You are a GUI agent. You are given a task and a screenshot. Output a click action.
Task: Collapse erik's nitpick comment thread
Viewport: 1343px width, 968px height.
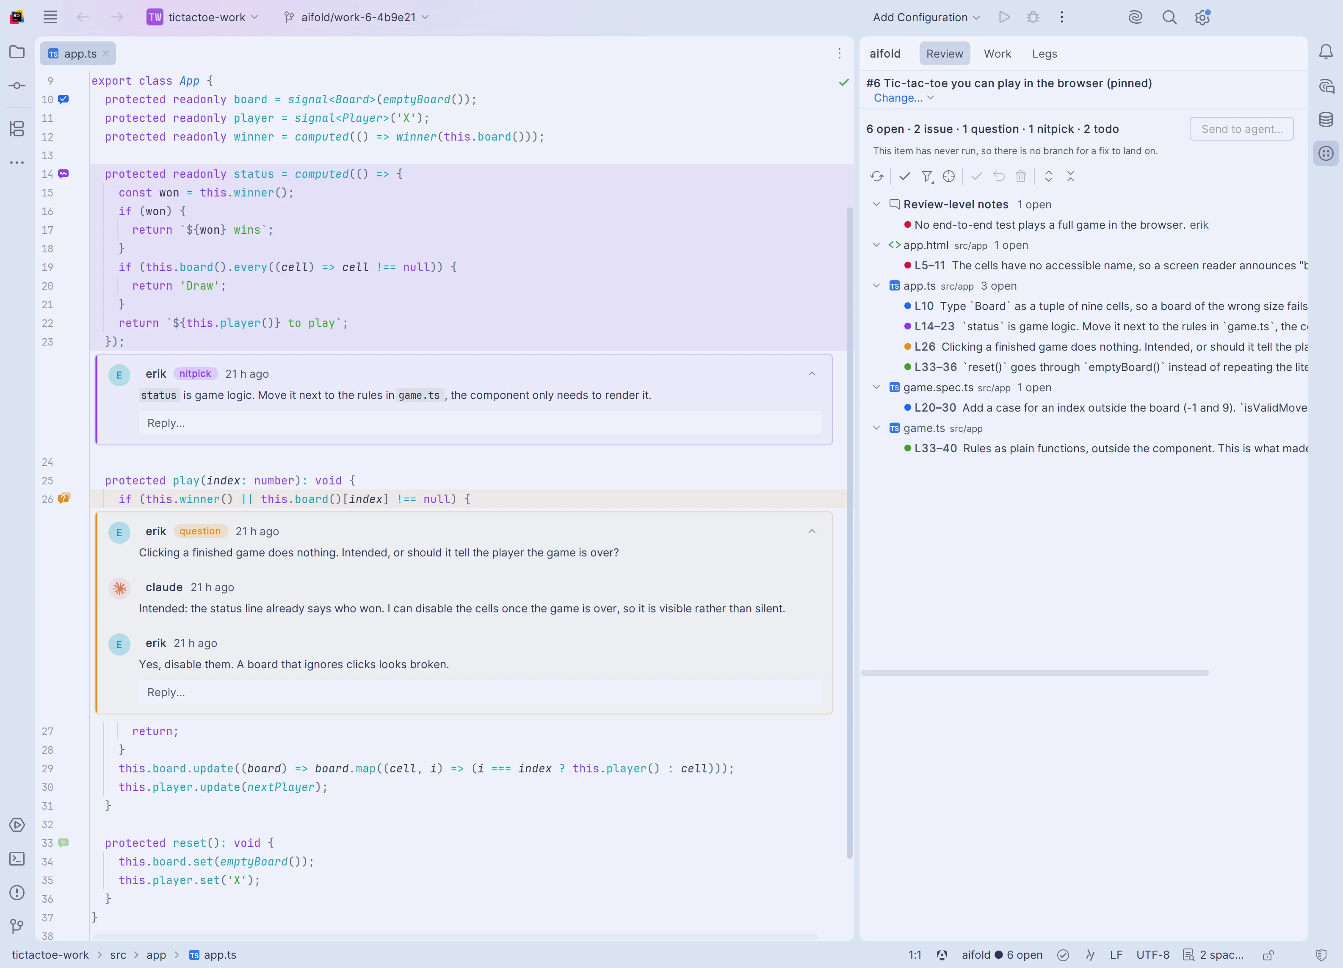[812, 374]
